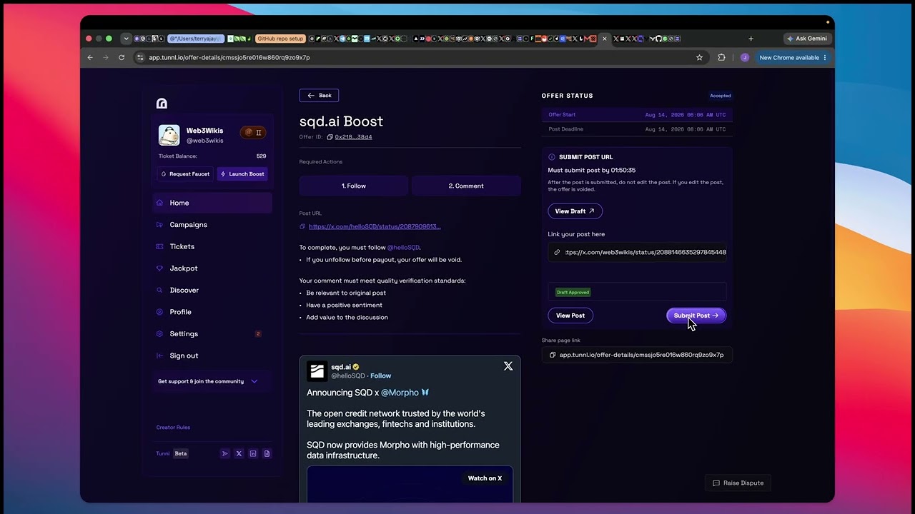Viewport: 915px width, 514px height.
Task: Click the Submit Post button
Action: pos(696,316)
